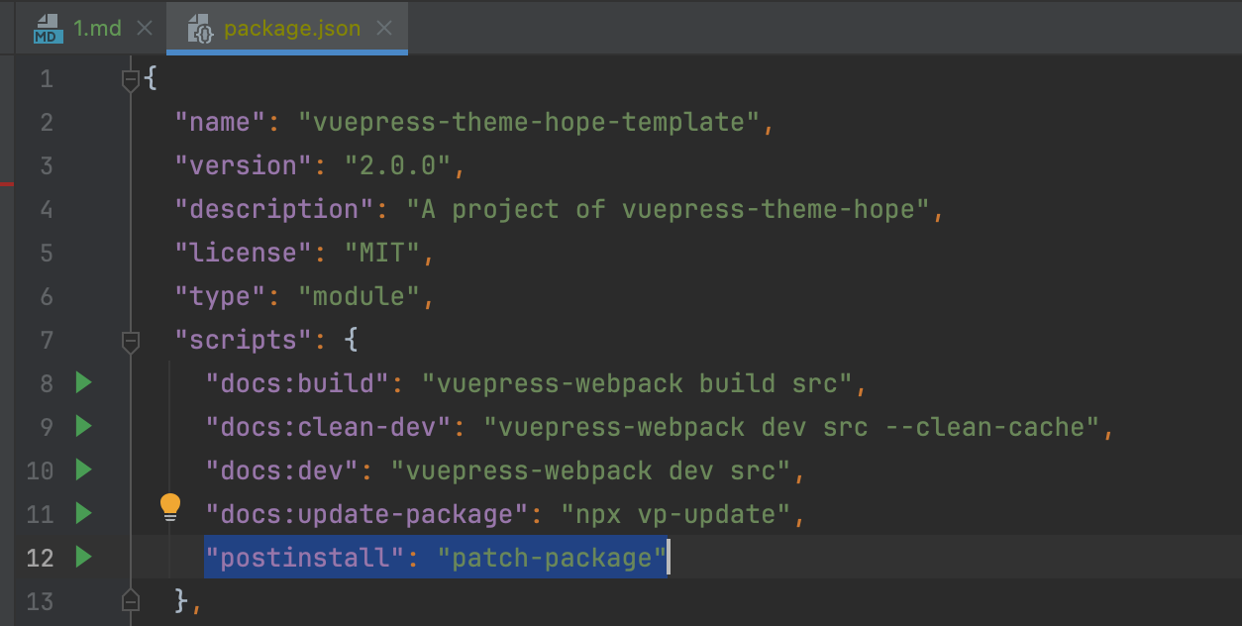Run the docs:build script gutter icon

83,383
